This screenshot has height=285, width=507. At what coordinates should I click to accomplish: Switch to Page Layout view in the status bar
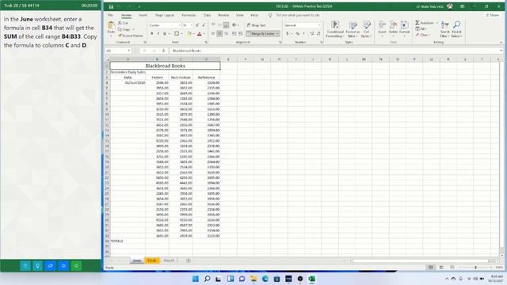click(441, 268)
